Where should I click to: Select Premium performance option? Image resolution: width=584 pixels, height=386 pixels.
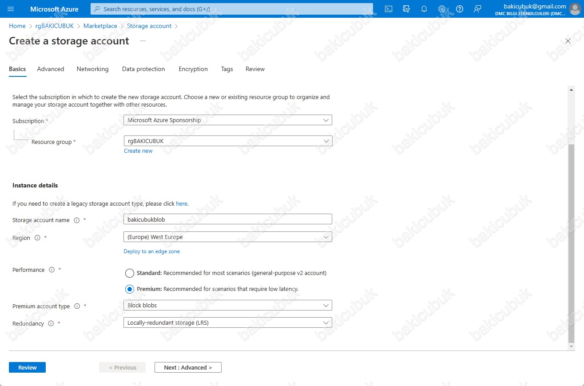pos(130,289)
